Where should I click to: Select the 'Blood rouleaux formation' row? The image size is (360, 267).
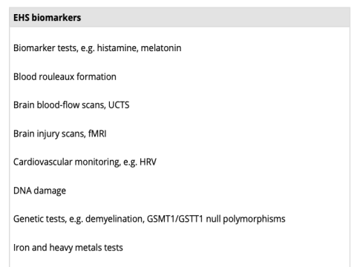tap(180, 76)
